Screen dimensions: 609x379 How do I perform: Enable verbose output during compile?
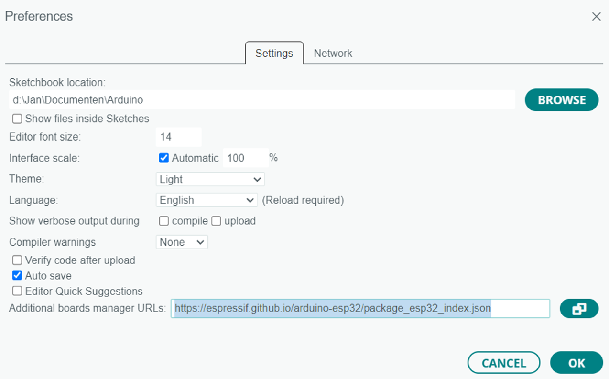pos(164,221)
